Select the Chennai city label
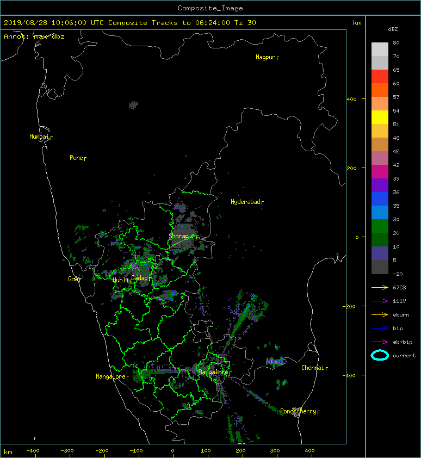The image size is (421, 458). tap(314, 368)
